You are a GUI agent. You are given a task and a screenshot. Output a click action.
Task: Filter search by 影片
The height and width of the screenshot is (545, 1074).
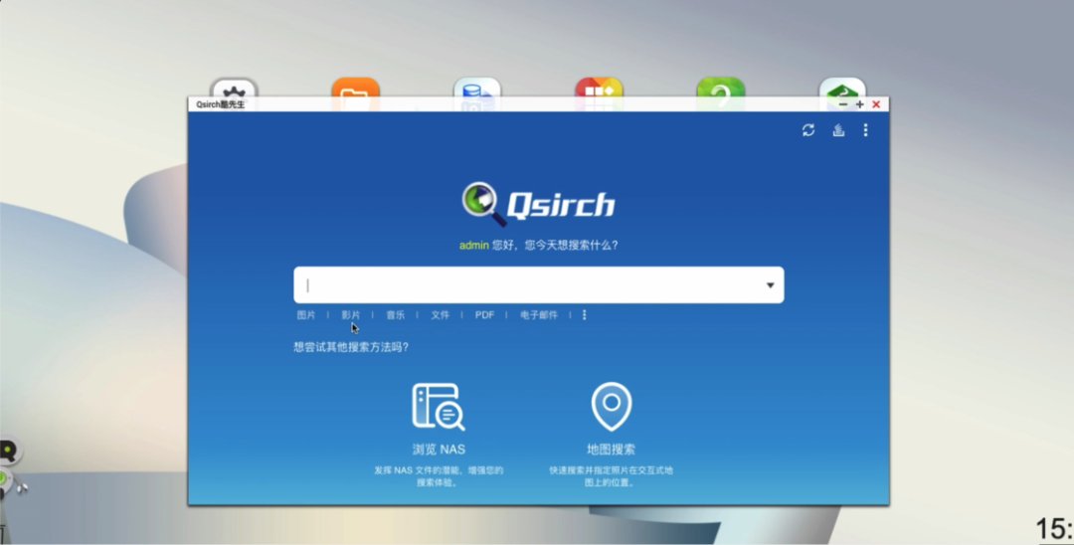click(x=351, y=315)
